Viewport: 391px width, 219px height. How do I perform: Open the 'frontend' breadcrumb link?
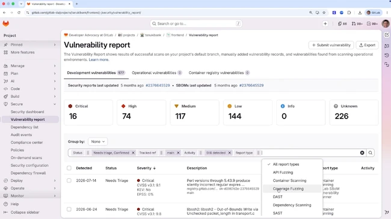pyautogui.click(x=177, y=35)
